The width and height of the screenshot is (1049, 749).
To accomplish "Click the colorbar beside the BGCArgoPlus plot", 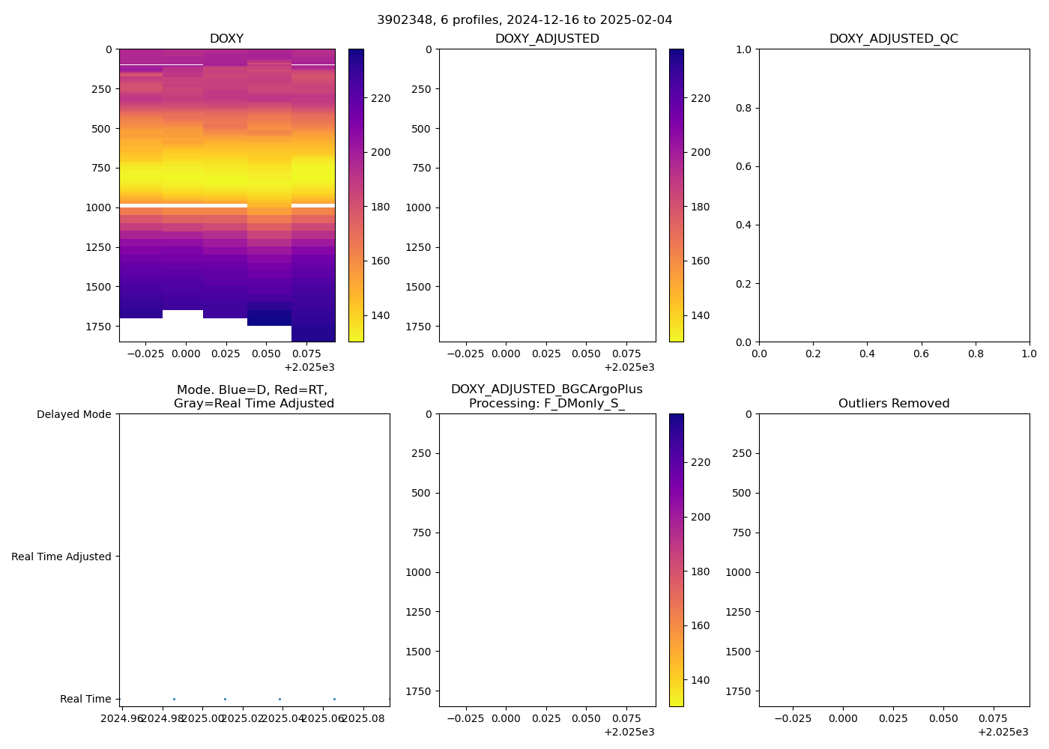I will click(x=676, y=560).
